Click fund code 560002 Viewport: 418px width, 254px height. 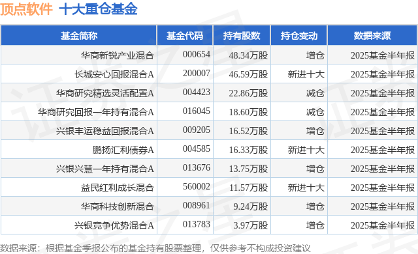(197, 186)
